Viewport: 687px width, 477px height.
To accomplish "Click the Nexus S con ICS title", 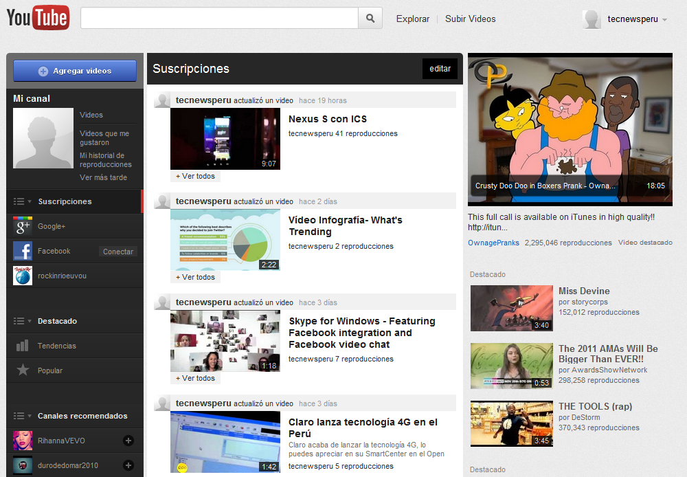I will pos(328,119).
